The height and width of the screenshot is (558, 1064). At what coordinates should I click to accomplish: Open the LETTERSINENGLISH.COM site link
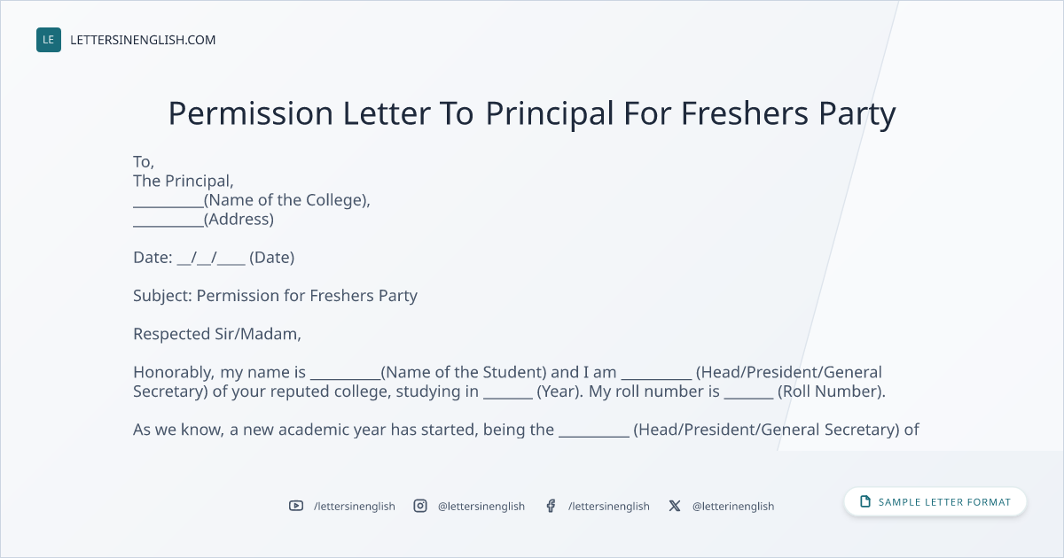click(143, 40)
